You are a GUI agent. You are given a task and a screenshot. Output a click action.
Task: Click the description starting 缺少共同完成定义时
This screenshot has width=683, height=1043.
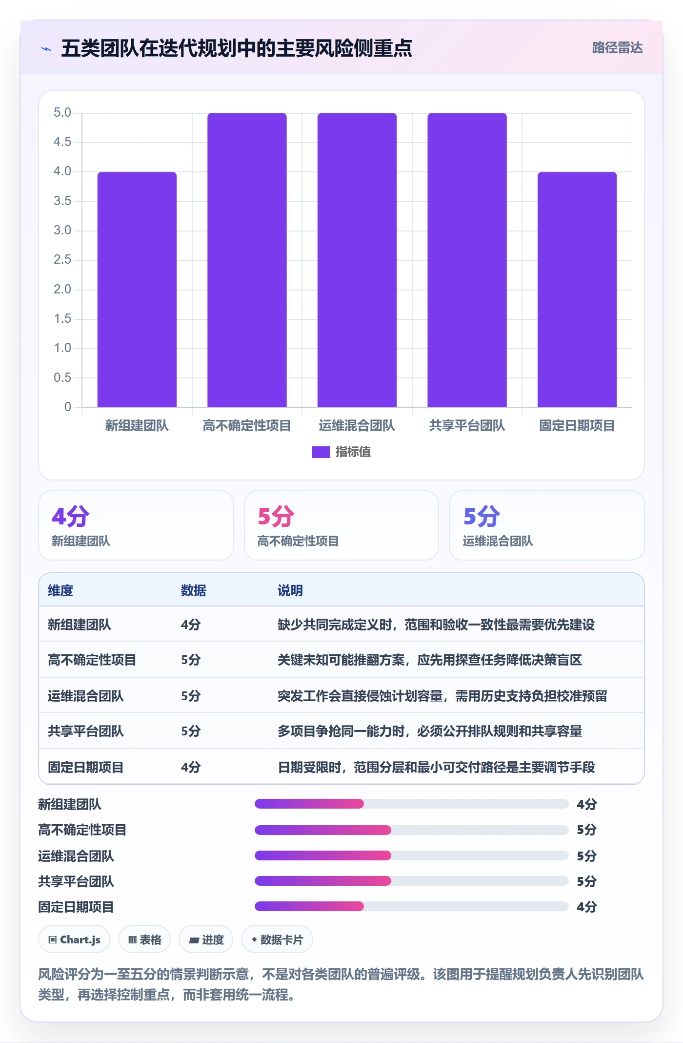click(x=436, y=625)
